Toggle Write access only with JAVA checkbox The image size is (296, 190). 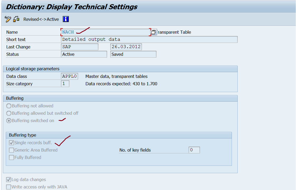(8, 187)
